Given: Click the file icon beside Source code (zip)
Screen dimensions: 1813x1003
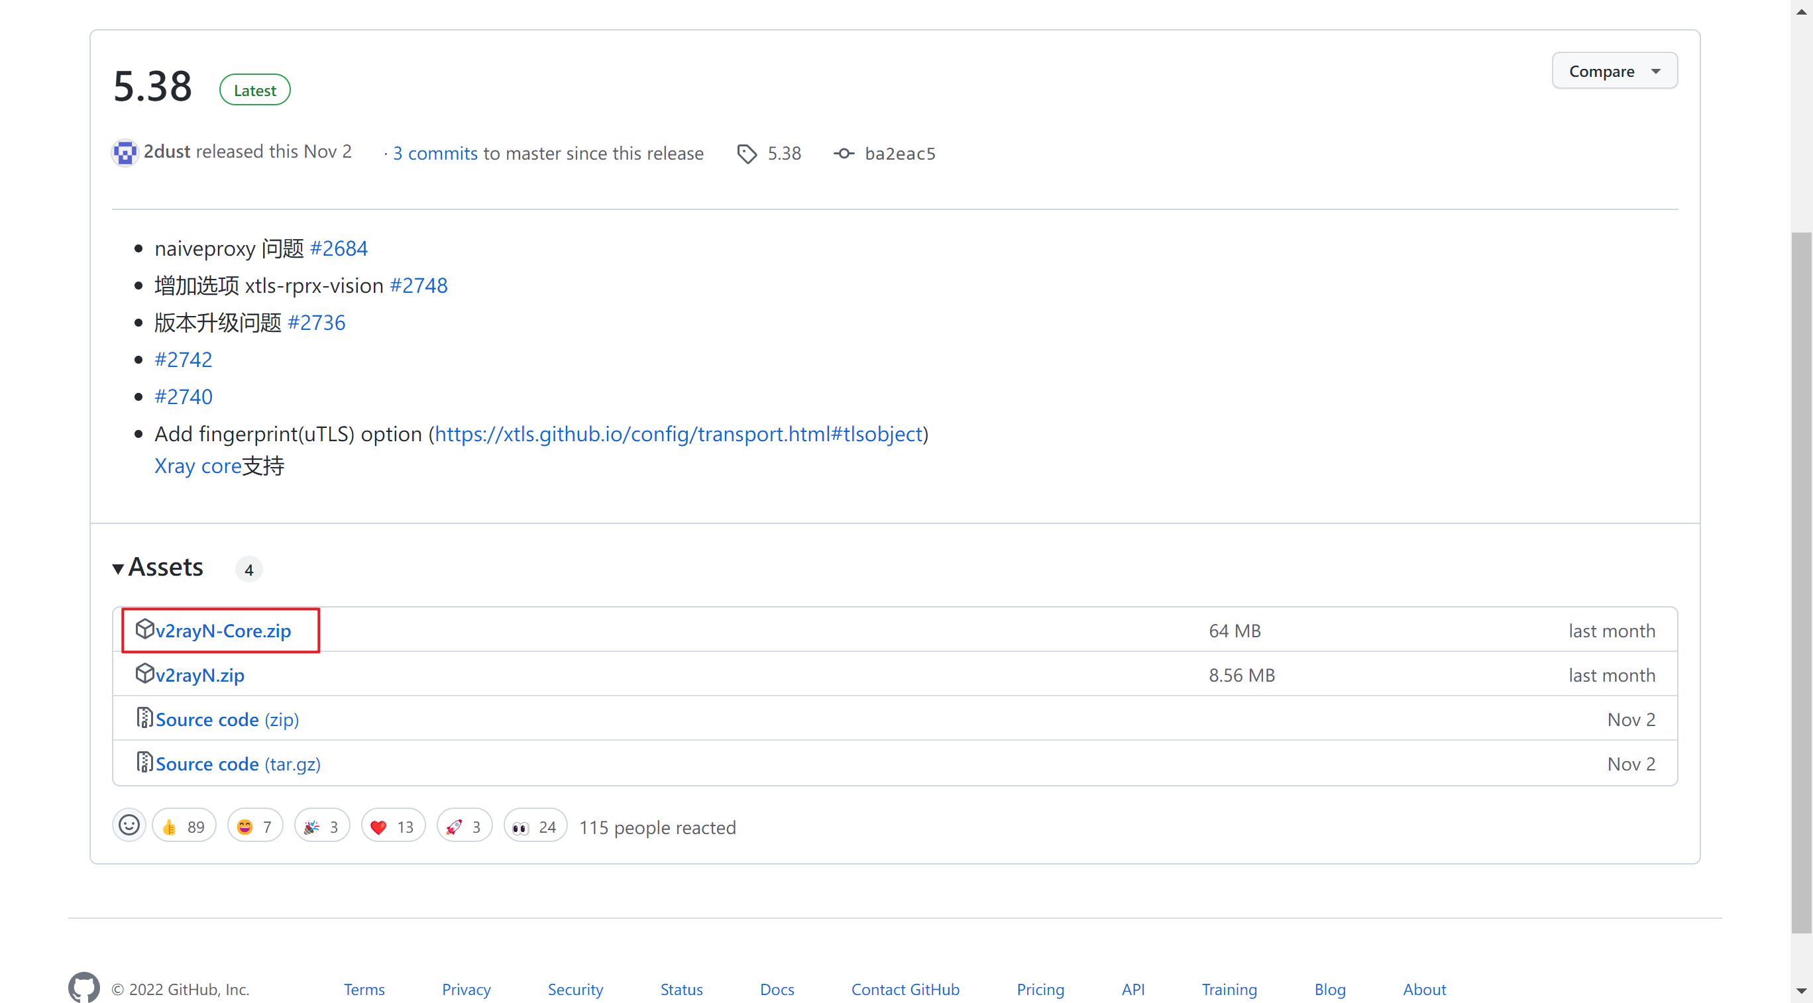Looking at the screenshot, I should tap(144, 717).
